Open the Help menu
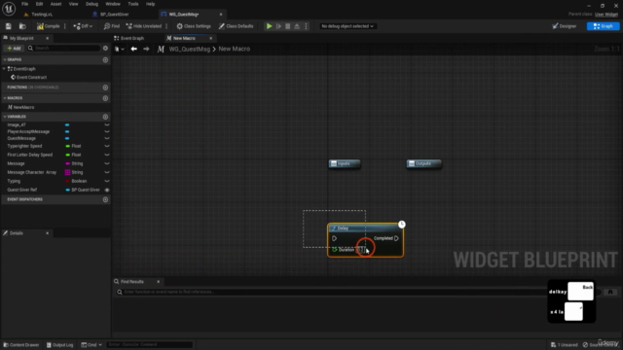 tap(150, 4)
